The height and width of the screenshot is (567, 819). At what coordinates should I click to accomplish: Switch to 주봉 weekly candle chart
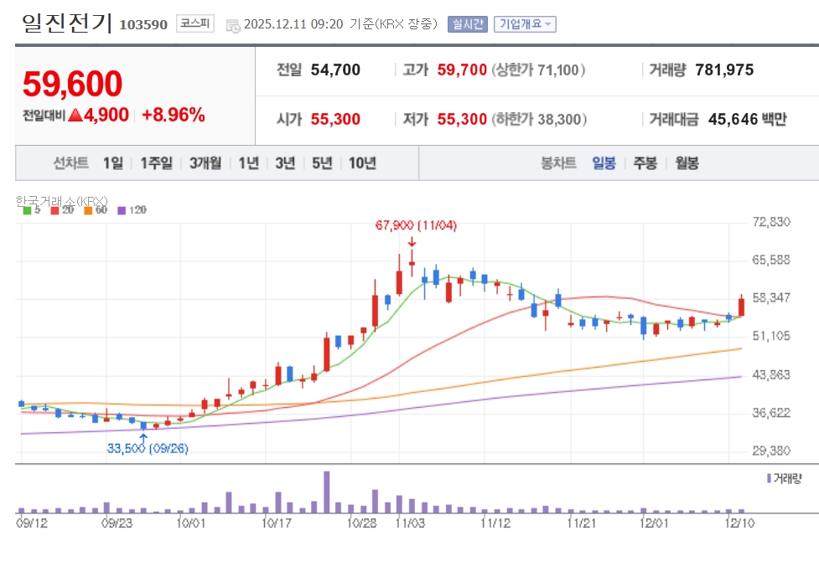[x=645, y=163]
